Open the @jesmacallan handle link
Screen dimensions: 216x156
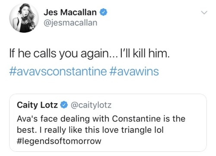[70, 23]
